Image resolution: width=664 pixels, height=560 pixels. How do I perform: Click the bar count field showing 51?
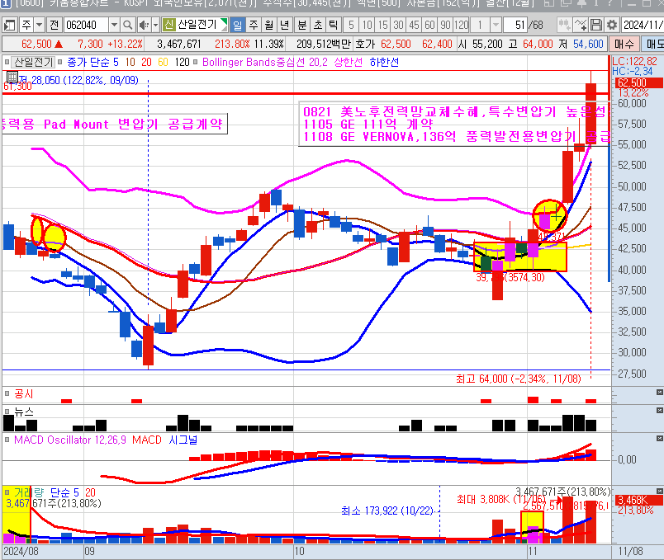point(515,25)
